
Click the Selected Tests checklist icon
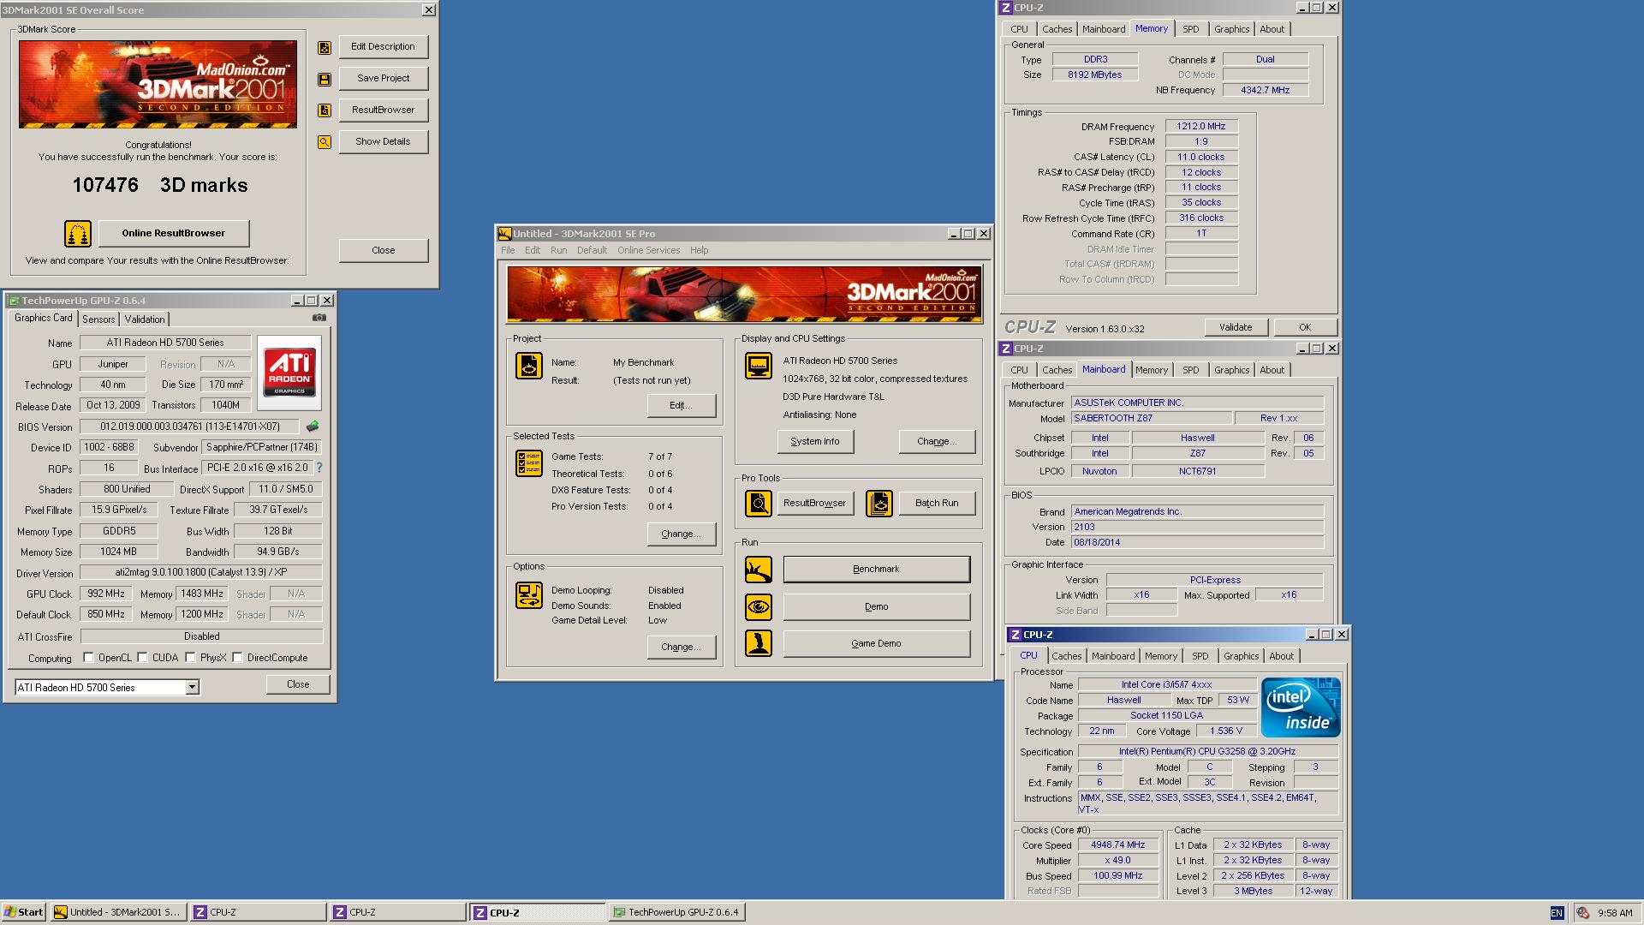(x=529, y=463)
